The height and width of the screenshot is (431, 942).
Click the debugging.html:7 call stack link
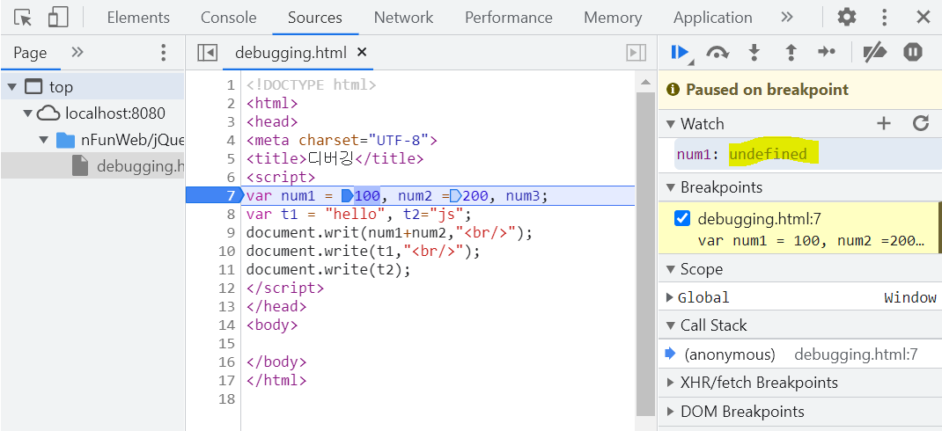(856, 354)
